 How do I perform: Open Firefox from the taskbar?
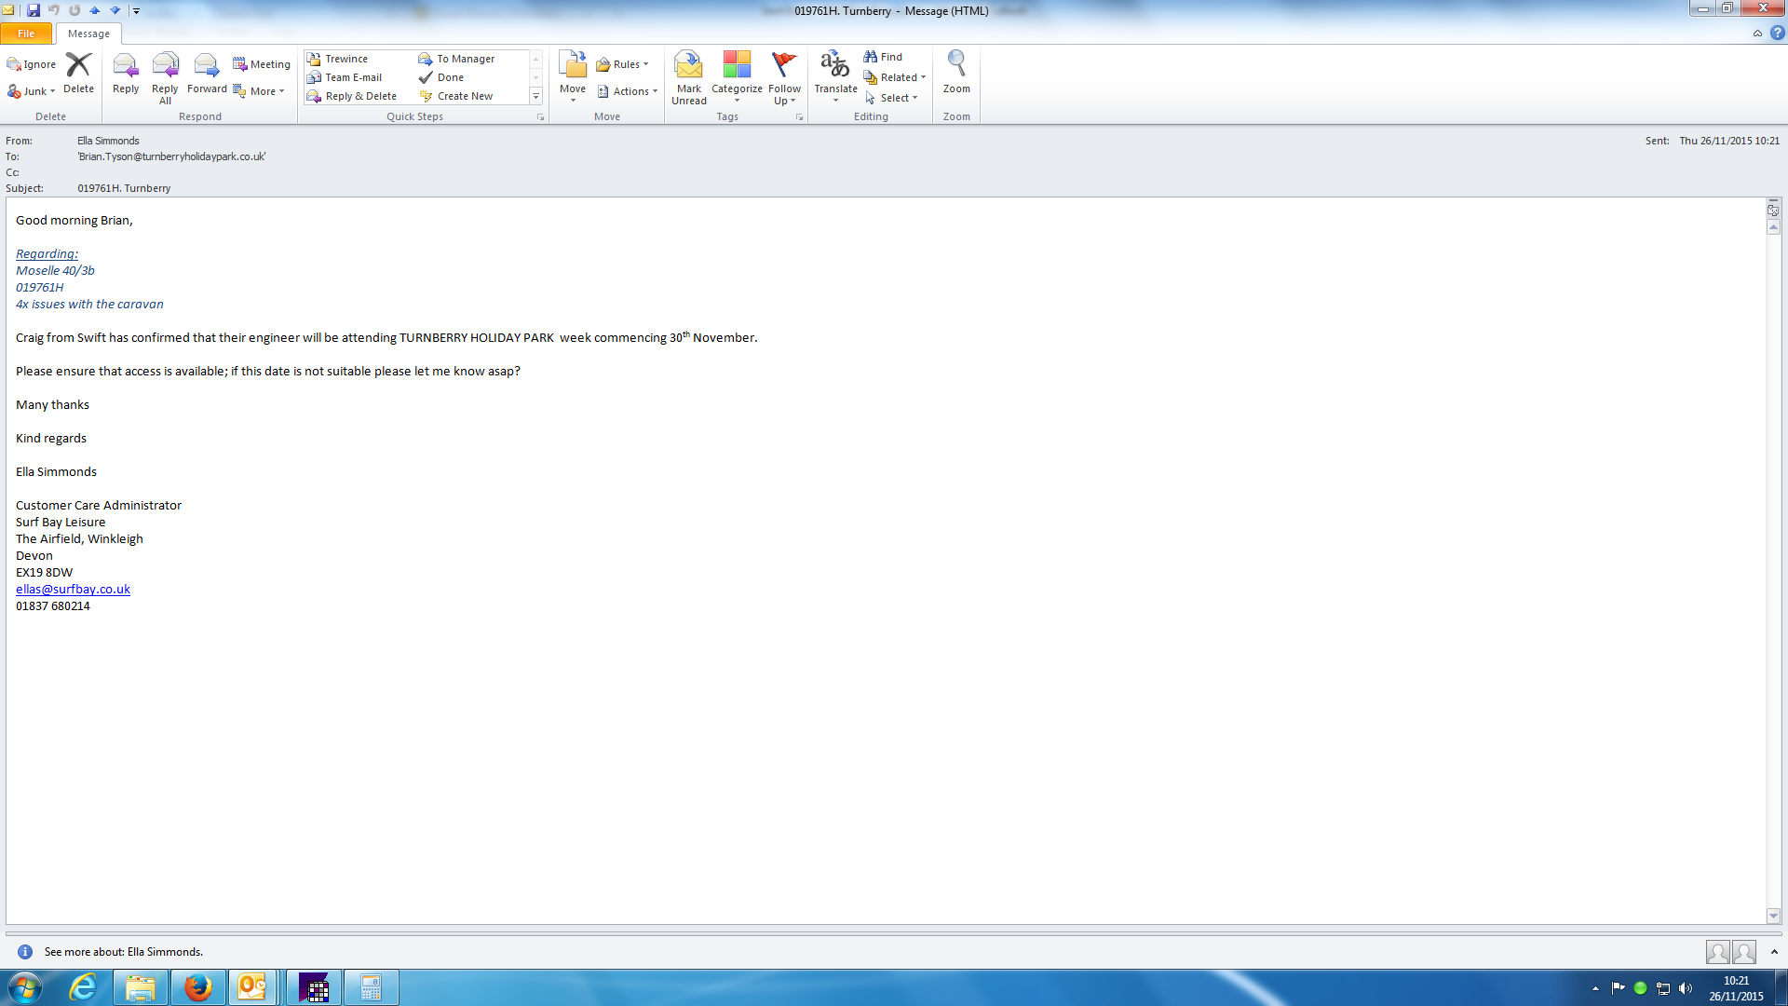(x=197, y=987)
